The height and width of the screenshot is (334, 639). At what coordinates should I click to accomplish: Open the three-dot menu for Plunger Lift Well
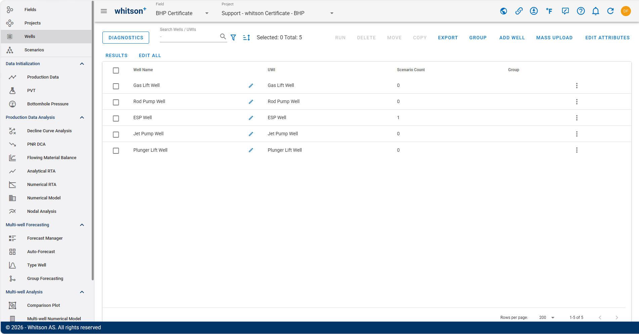[577, 150]
